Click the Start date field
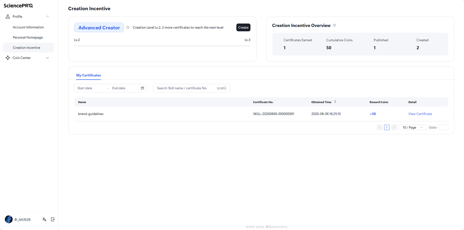464x230 pixels. (91, 88)
